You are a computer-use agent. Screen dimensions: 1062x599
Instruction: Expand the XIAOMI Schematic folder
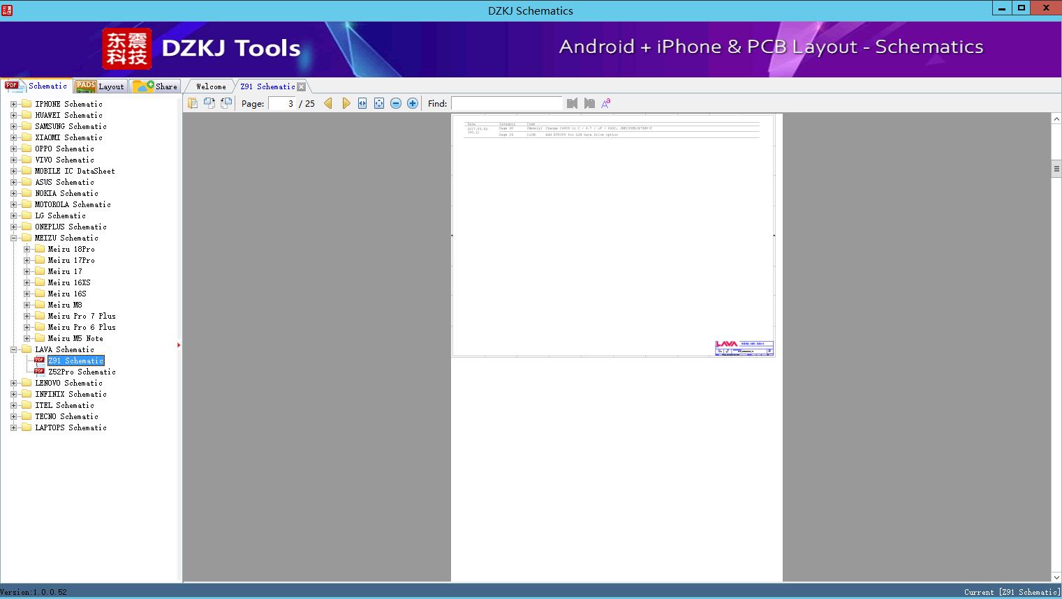tap(13, 137)
